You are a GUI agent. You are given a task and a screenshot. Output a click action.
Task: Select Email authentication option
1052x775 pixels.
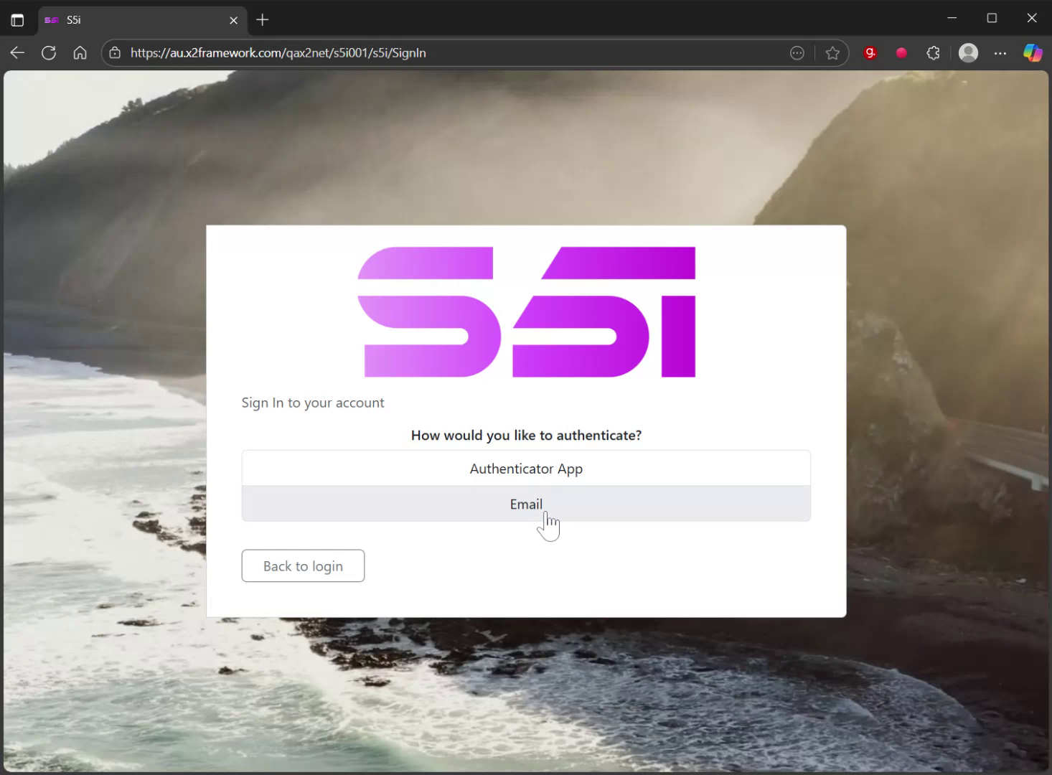[526, 504]
